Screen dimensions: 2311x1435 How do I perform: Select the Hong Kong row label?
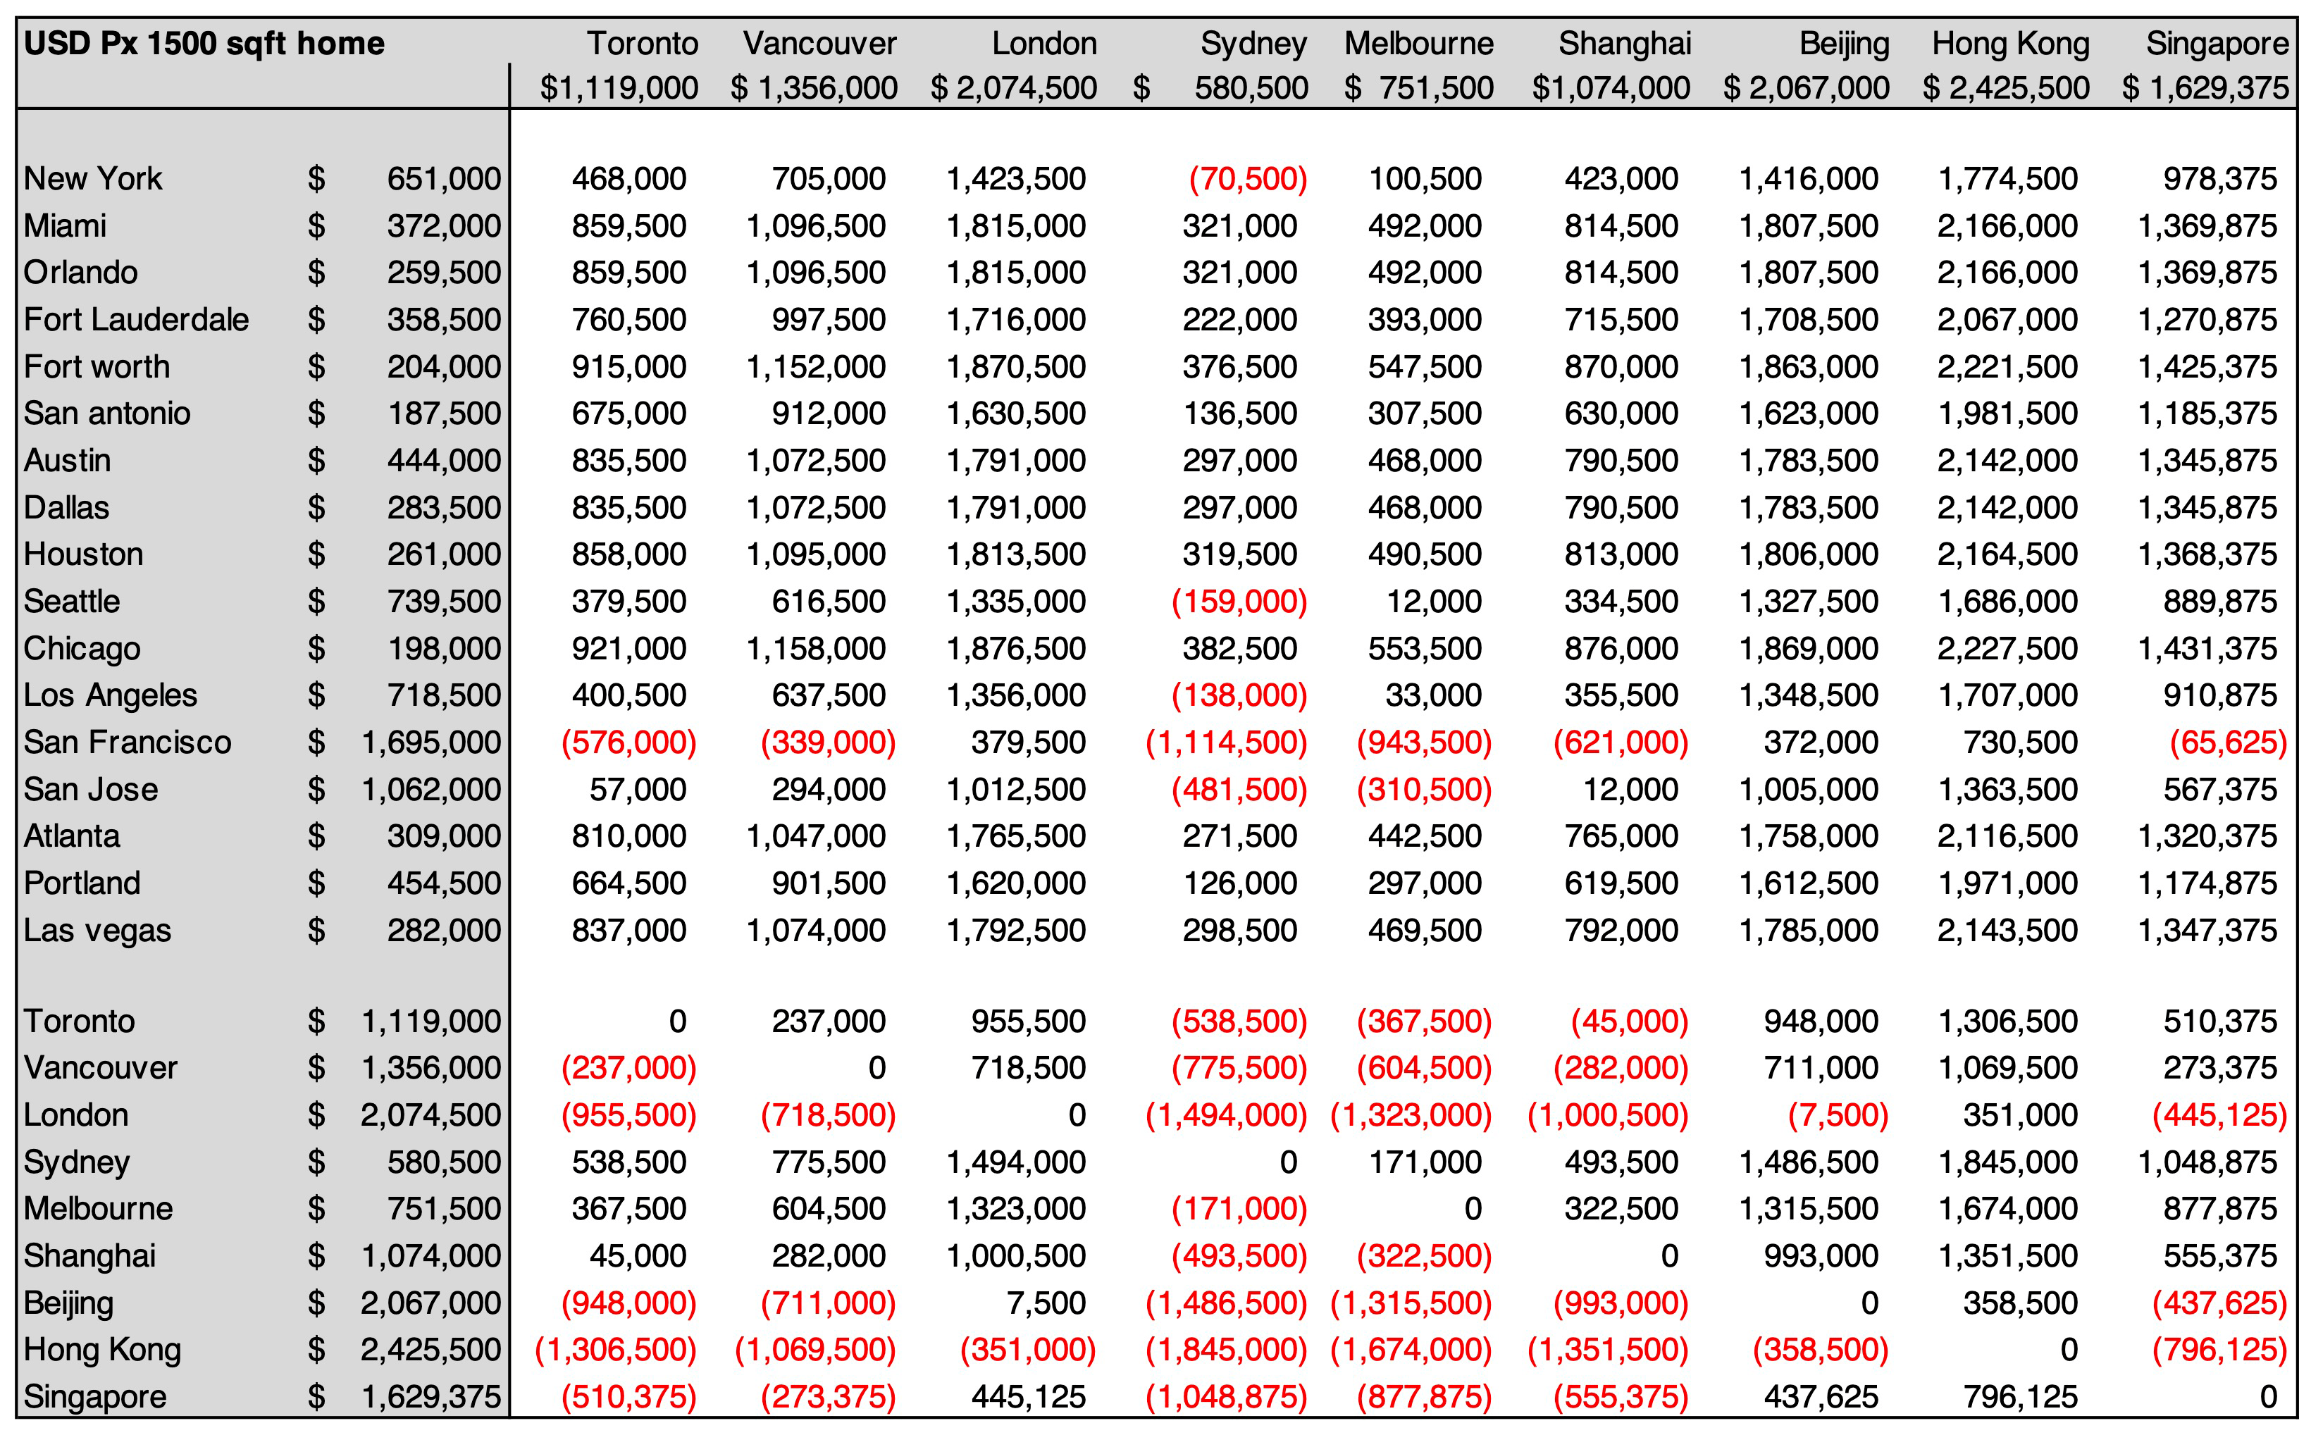[101, 1350]
